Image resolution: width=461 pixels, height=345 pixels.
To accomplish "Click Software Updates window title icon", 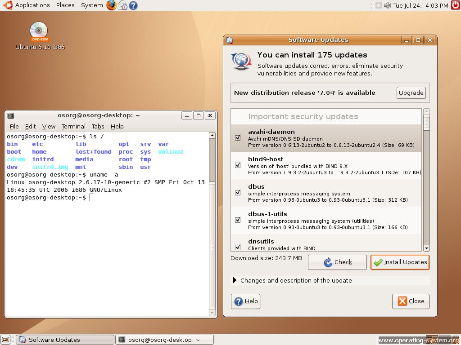I will pos(230,40).
